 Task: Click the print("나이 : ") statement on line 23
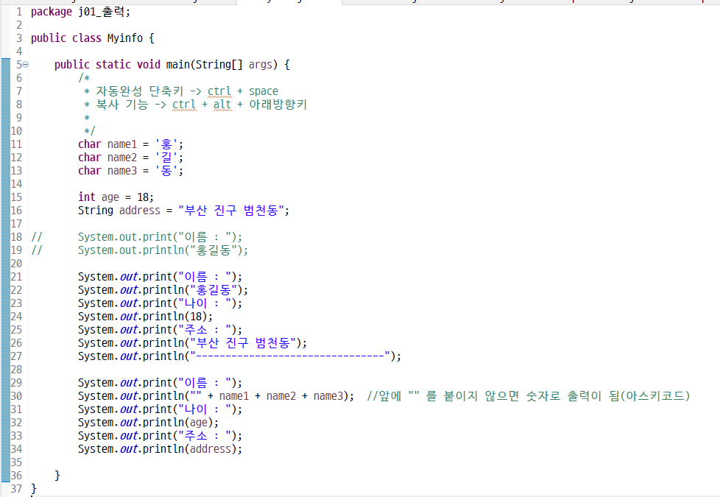pos(160,303)
